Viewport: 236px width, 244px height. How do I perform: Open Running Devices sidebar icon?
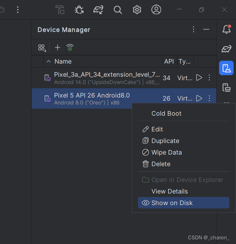click(x=226, y=88)
